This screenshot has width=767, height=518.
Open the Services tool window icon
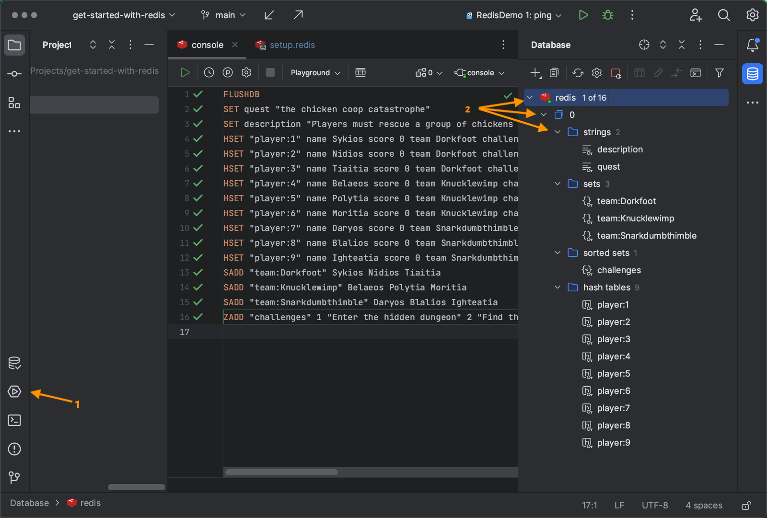point(14,391)
